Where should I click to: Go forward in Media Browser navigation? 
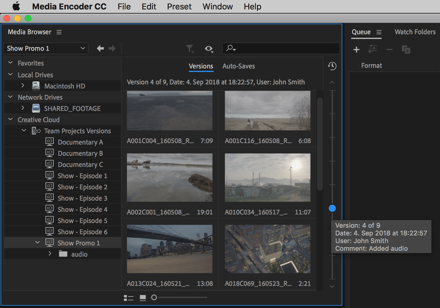click(x=112, y=48)
